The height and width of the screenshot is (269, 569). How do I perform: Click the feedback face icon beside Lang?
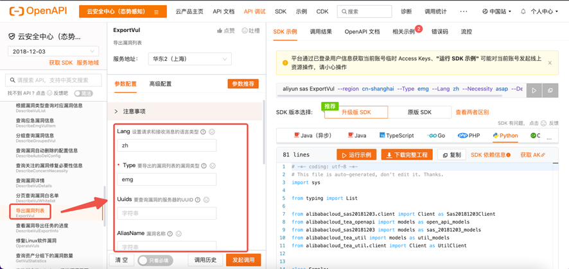coord(212,132)
